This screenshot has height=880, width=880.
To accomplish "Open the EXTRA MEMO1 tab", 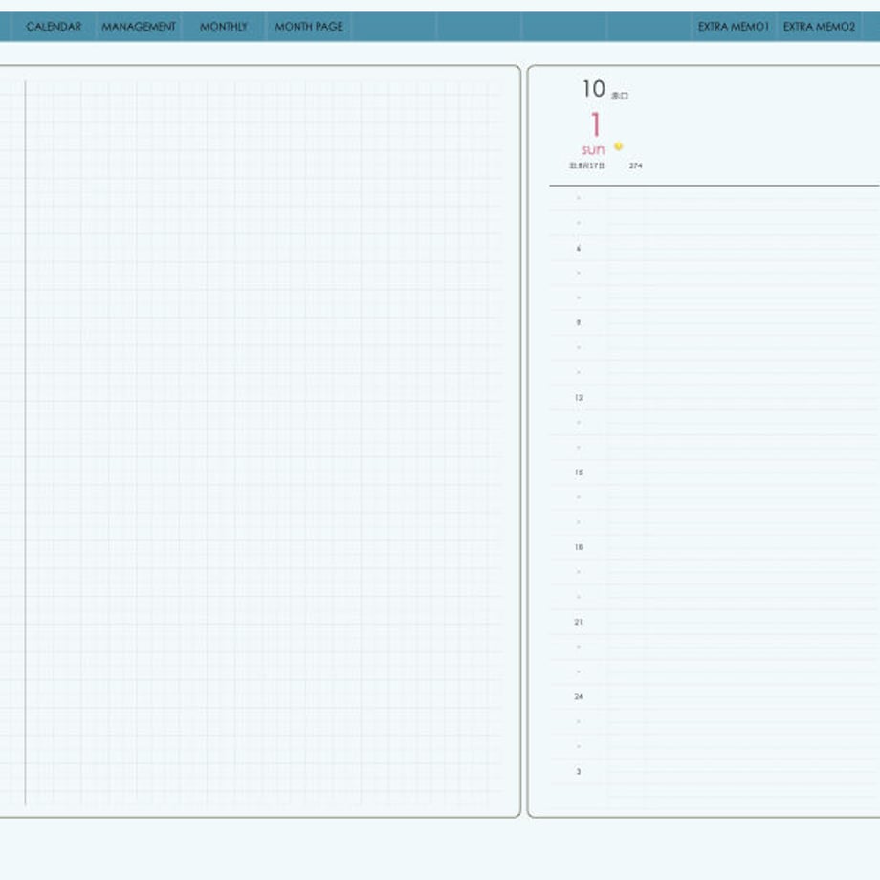I will pyautogui.click(x=733, y=27).
